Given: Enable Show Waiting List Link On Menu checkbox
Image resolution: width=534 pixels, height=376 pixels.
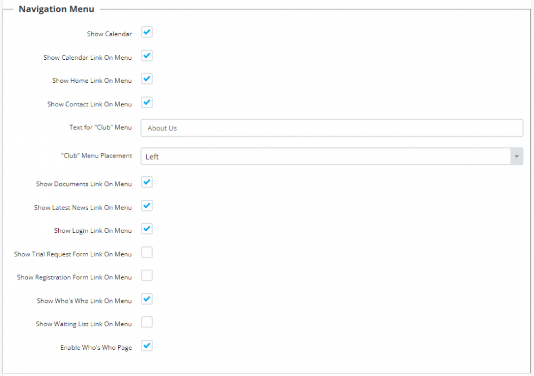Looking at the screenshot, I should click(147, 322).
